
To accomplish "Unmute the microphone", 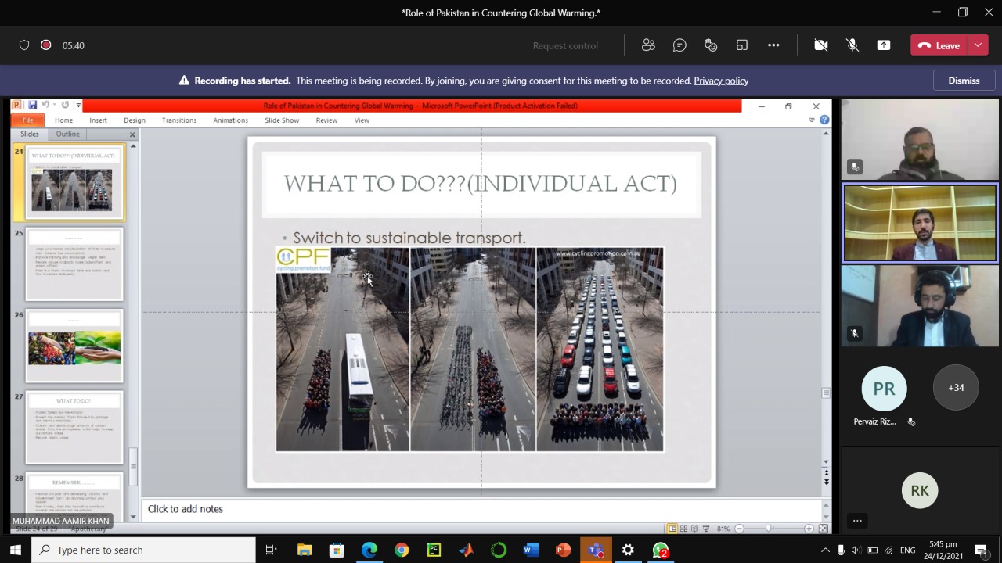I will click(x=852, y=45).
